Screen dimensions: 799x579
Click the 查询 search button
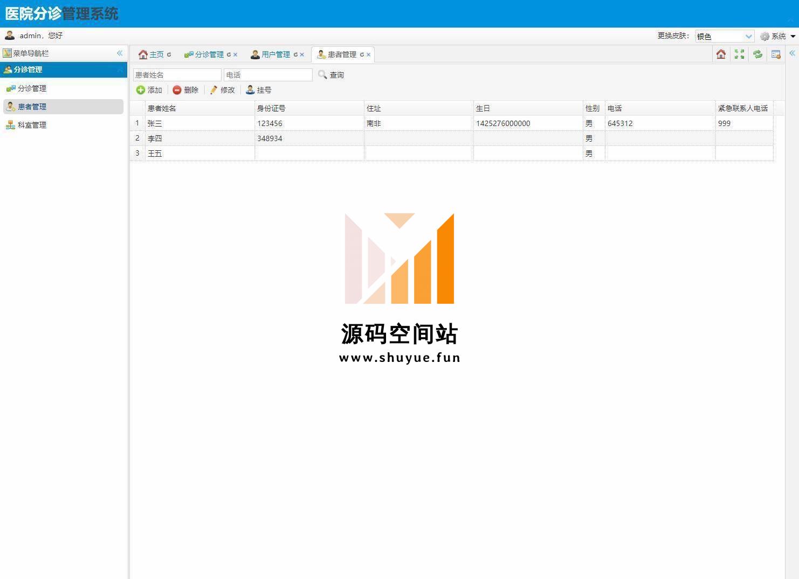[331, 75]
